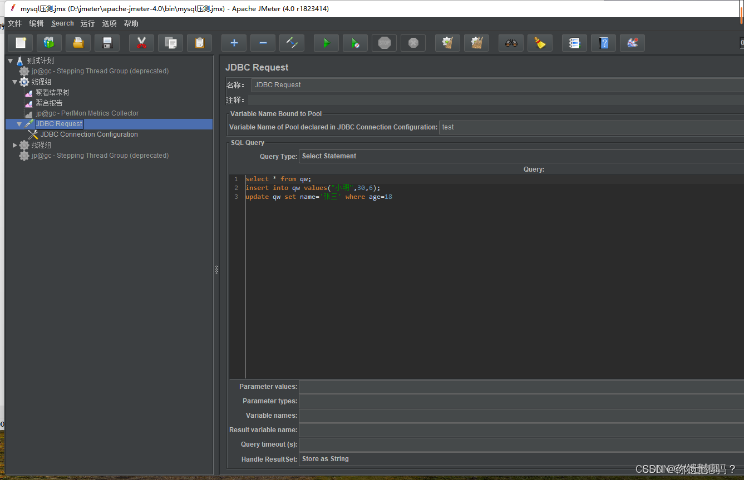Collapse the first 线程组 tree arrow
Image resolution: width=744 pixels, height=480 pixels.
(15, 82)
